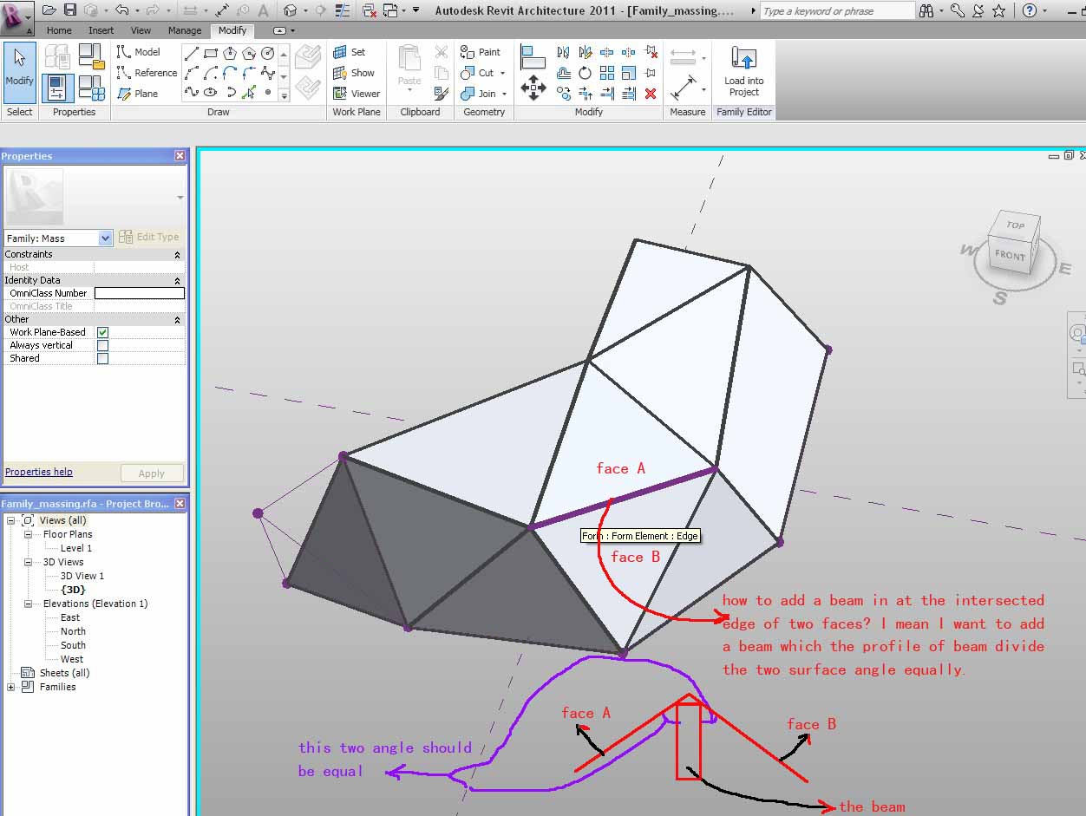Open the Insert ribbon tab
Viewport: 1086px width, 816px height.
[101, 30]
